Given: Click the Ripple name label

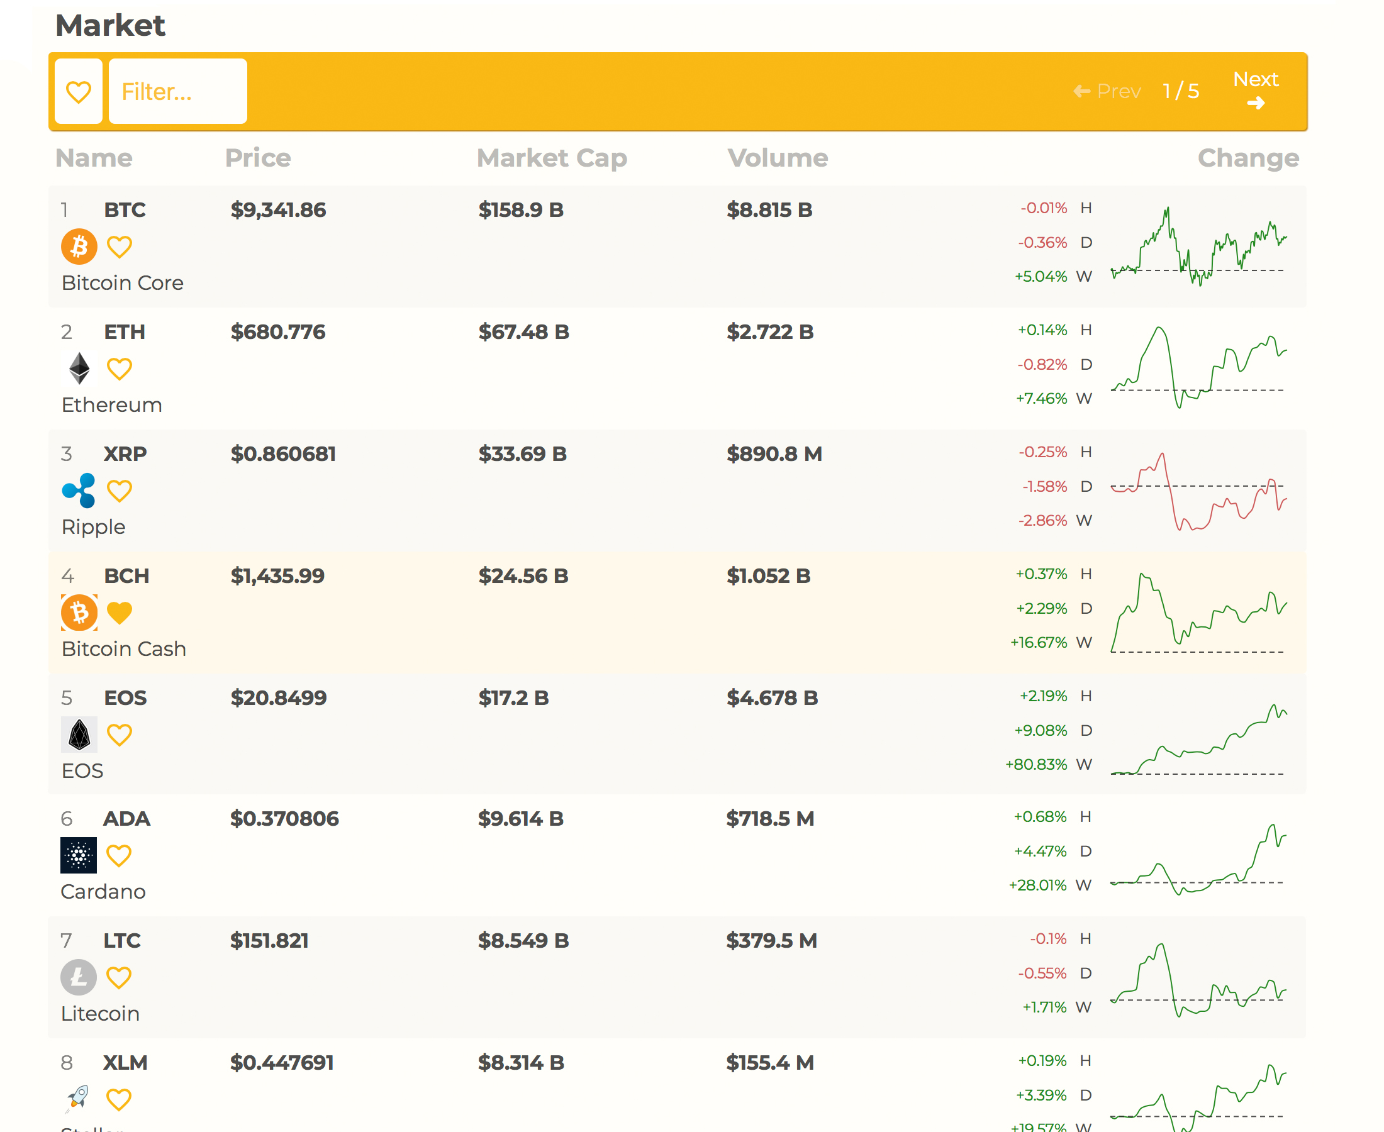Looking at the screenshot, I should [93, 527].
